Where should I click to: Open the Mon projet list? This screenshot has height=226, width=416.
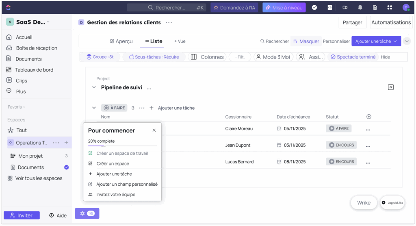pyautogui.click(x=30, y=156)
